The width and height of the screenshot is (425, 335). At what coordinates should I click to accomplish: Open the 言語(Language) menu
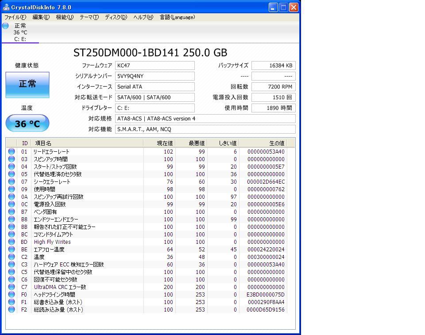coord(177,17)
